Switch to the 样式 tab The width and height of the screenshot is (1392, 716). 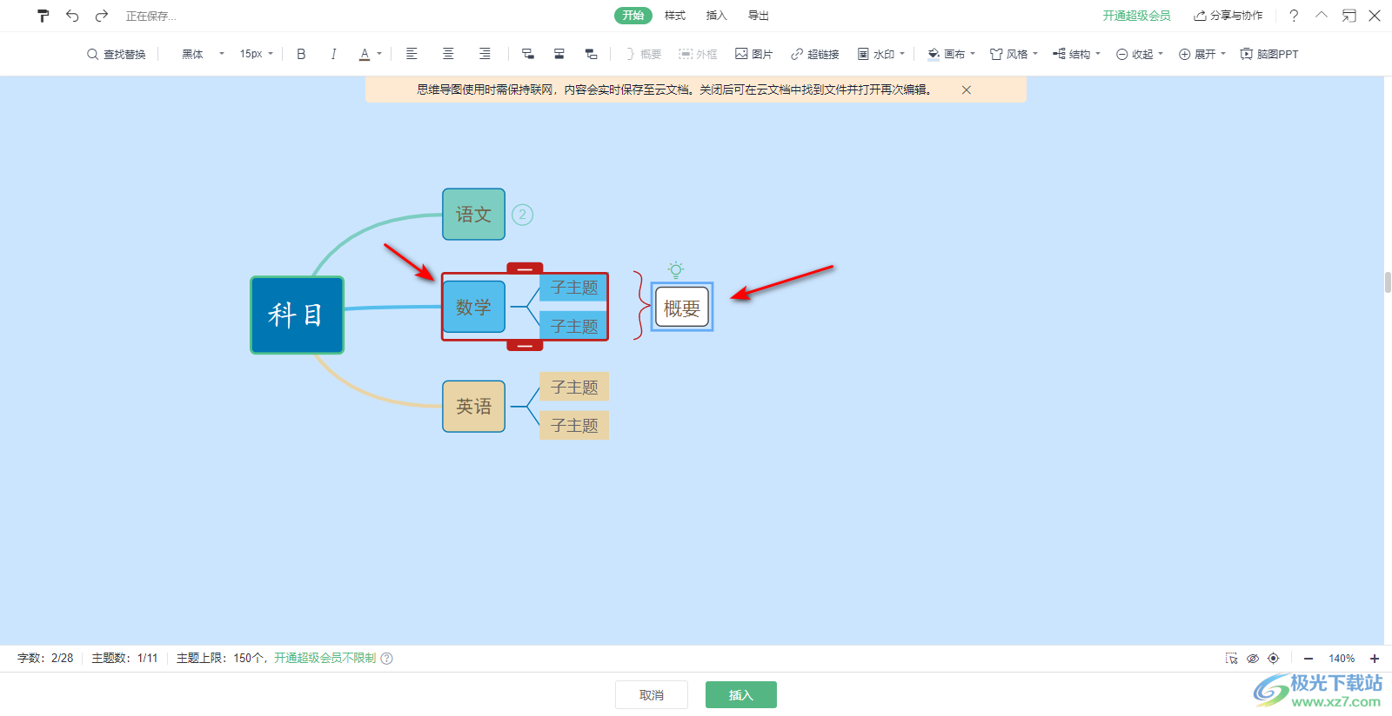tap(675, 16)
